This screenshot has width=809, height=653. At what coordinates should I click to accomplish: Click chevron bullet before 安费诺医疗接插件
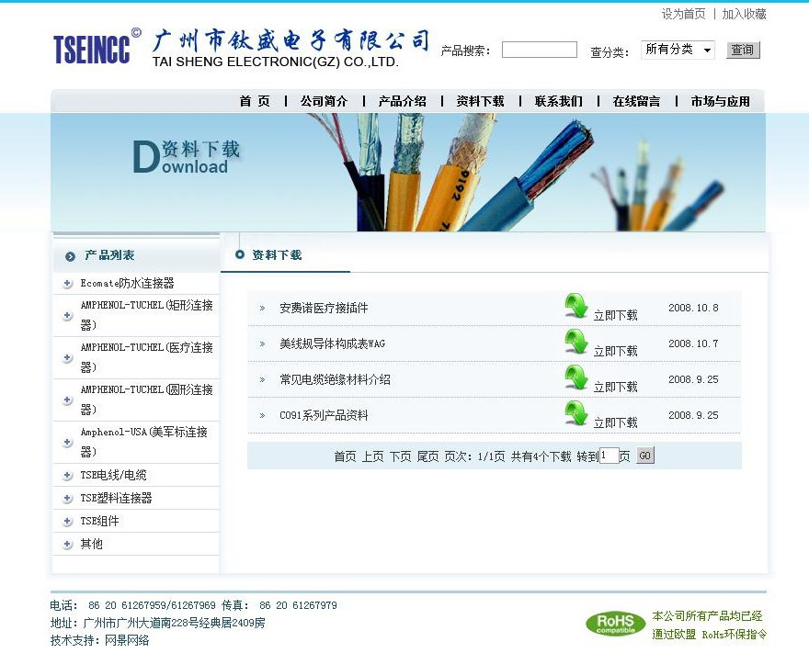pos(262,309)
